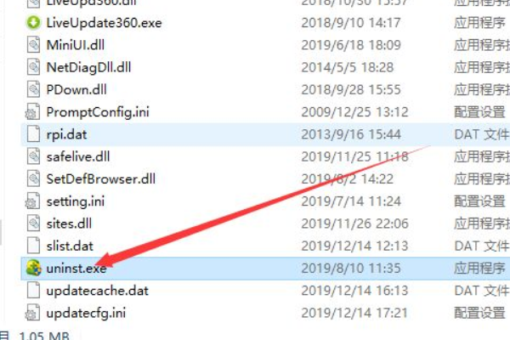
Task: Click the SetDefBrowser.dll file icon
Action: point(33,178)
